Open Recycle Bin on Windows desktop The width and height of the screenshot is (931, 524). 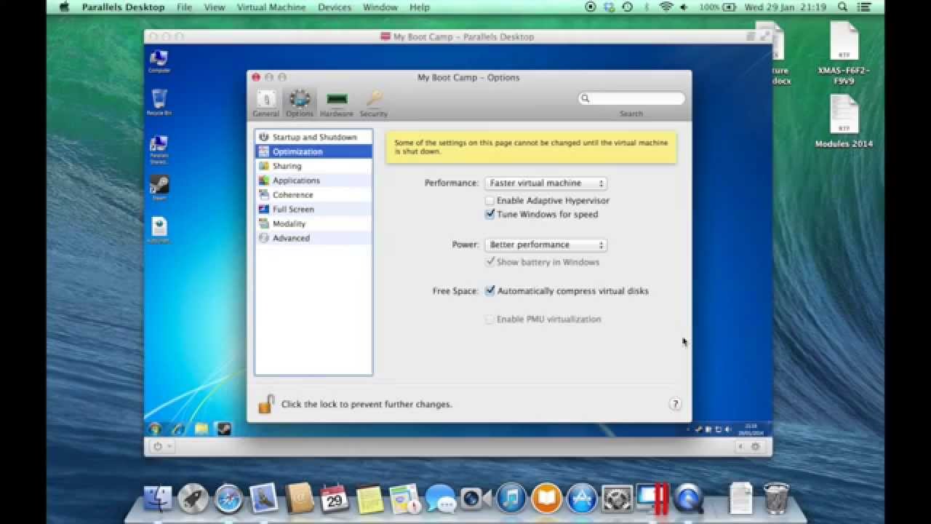(159, 103)
